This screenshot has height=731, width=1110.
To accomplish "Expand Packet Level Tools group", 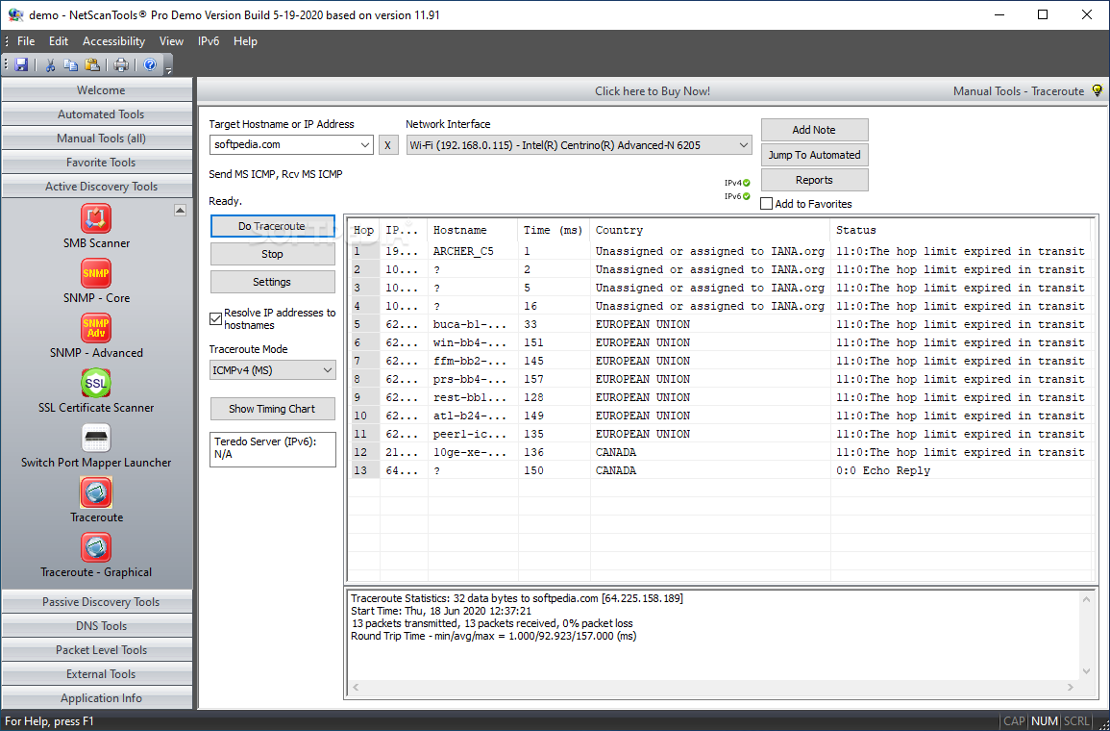I will tap(97, 650).
